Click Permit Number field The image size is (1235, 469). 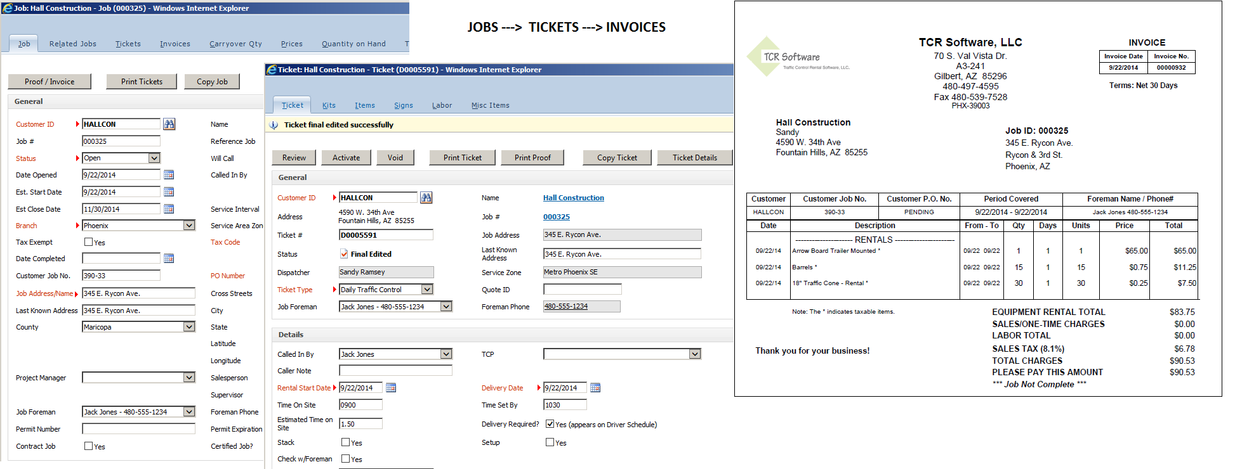[139, 428]
